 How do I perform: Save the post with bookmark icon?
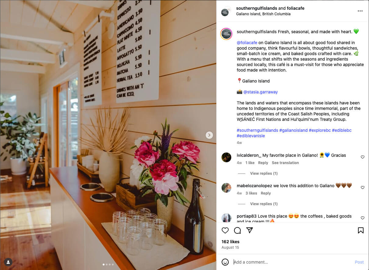[360, 230]
